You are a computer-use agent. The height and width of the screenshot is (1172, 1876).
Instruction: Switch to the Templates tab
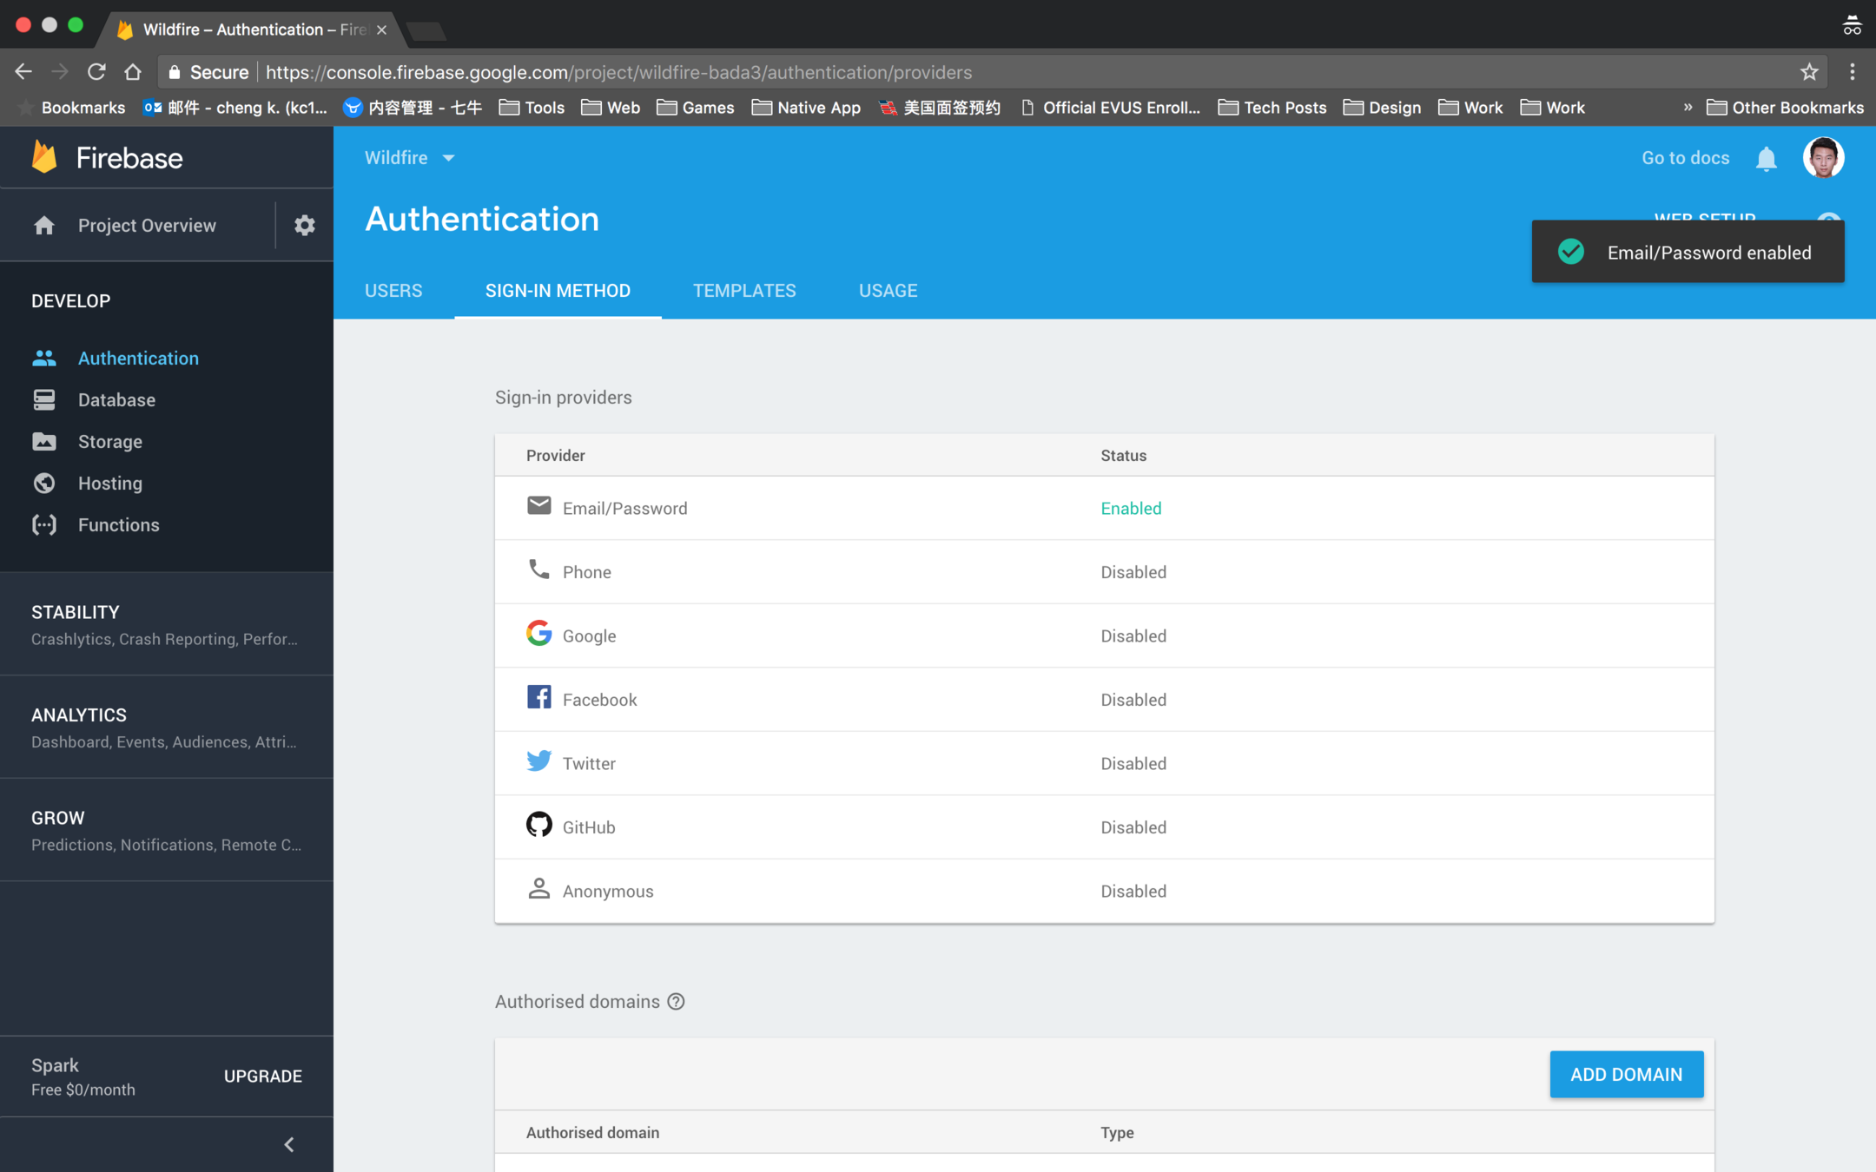point(744,291)
